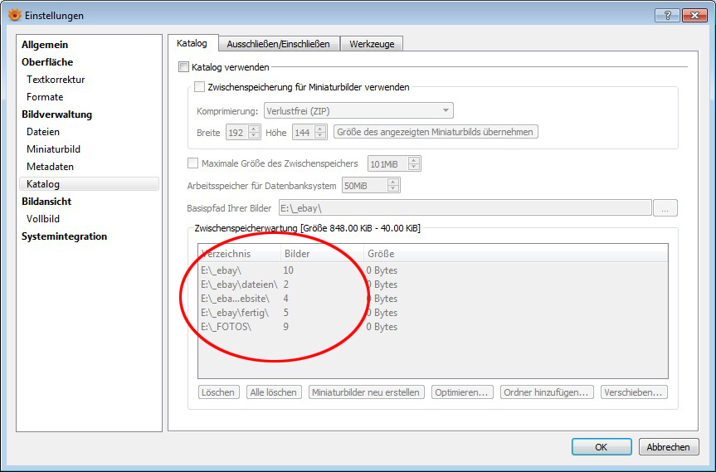Select Allgemein in the settings tree
This screenshot has height=472, width=716.
point(45,45)
